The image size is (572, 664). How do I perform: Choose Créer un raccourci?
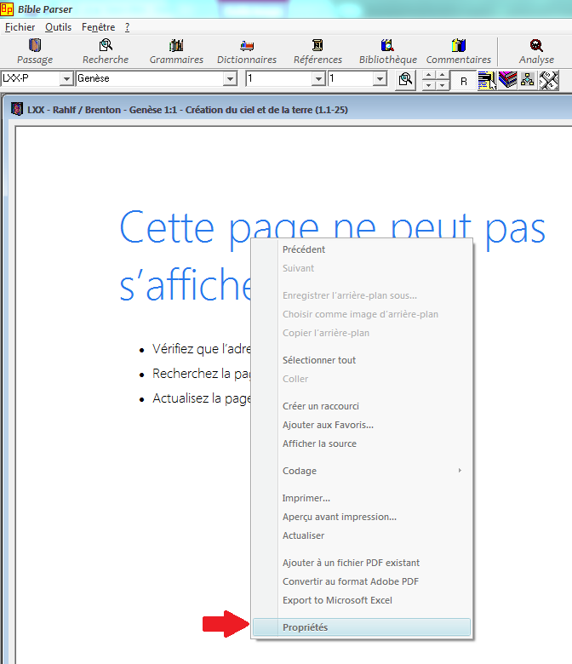362,406
